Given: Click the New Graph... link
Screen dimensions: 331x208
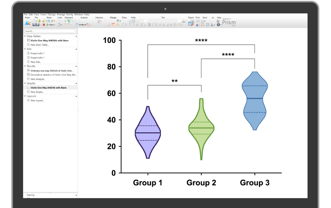Looking at the screenshot, I should click(x=38, y=92).
